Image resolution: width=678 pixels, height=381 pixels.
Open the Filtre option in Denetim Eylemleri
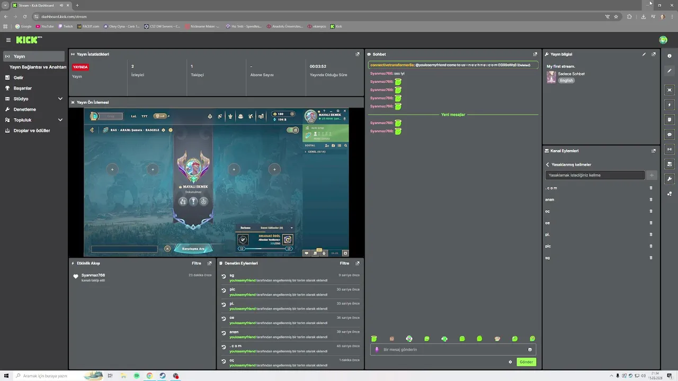[x=344, y=263]
